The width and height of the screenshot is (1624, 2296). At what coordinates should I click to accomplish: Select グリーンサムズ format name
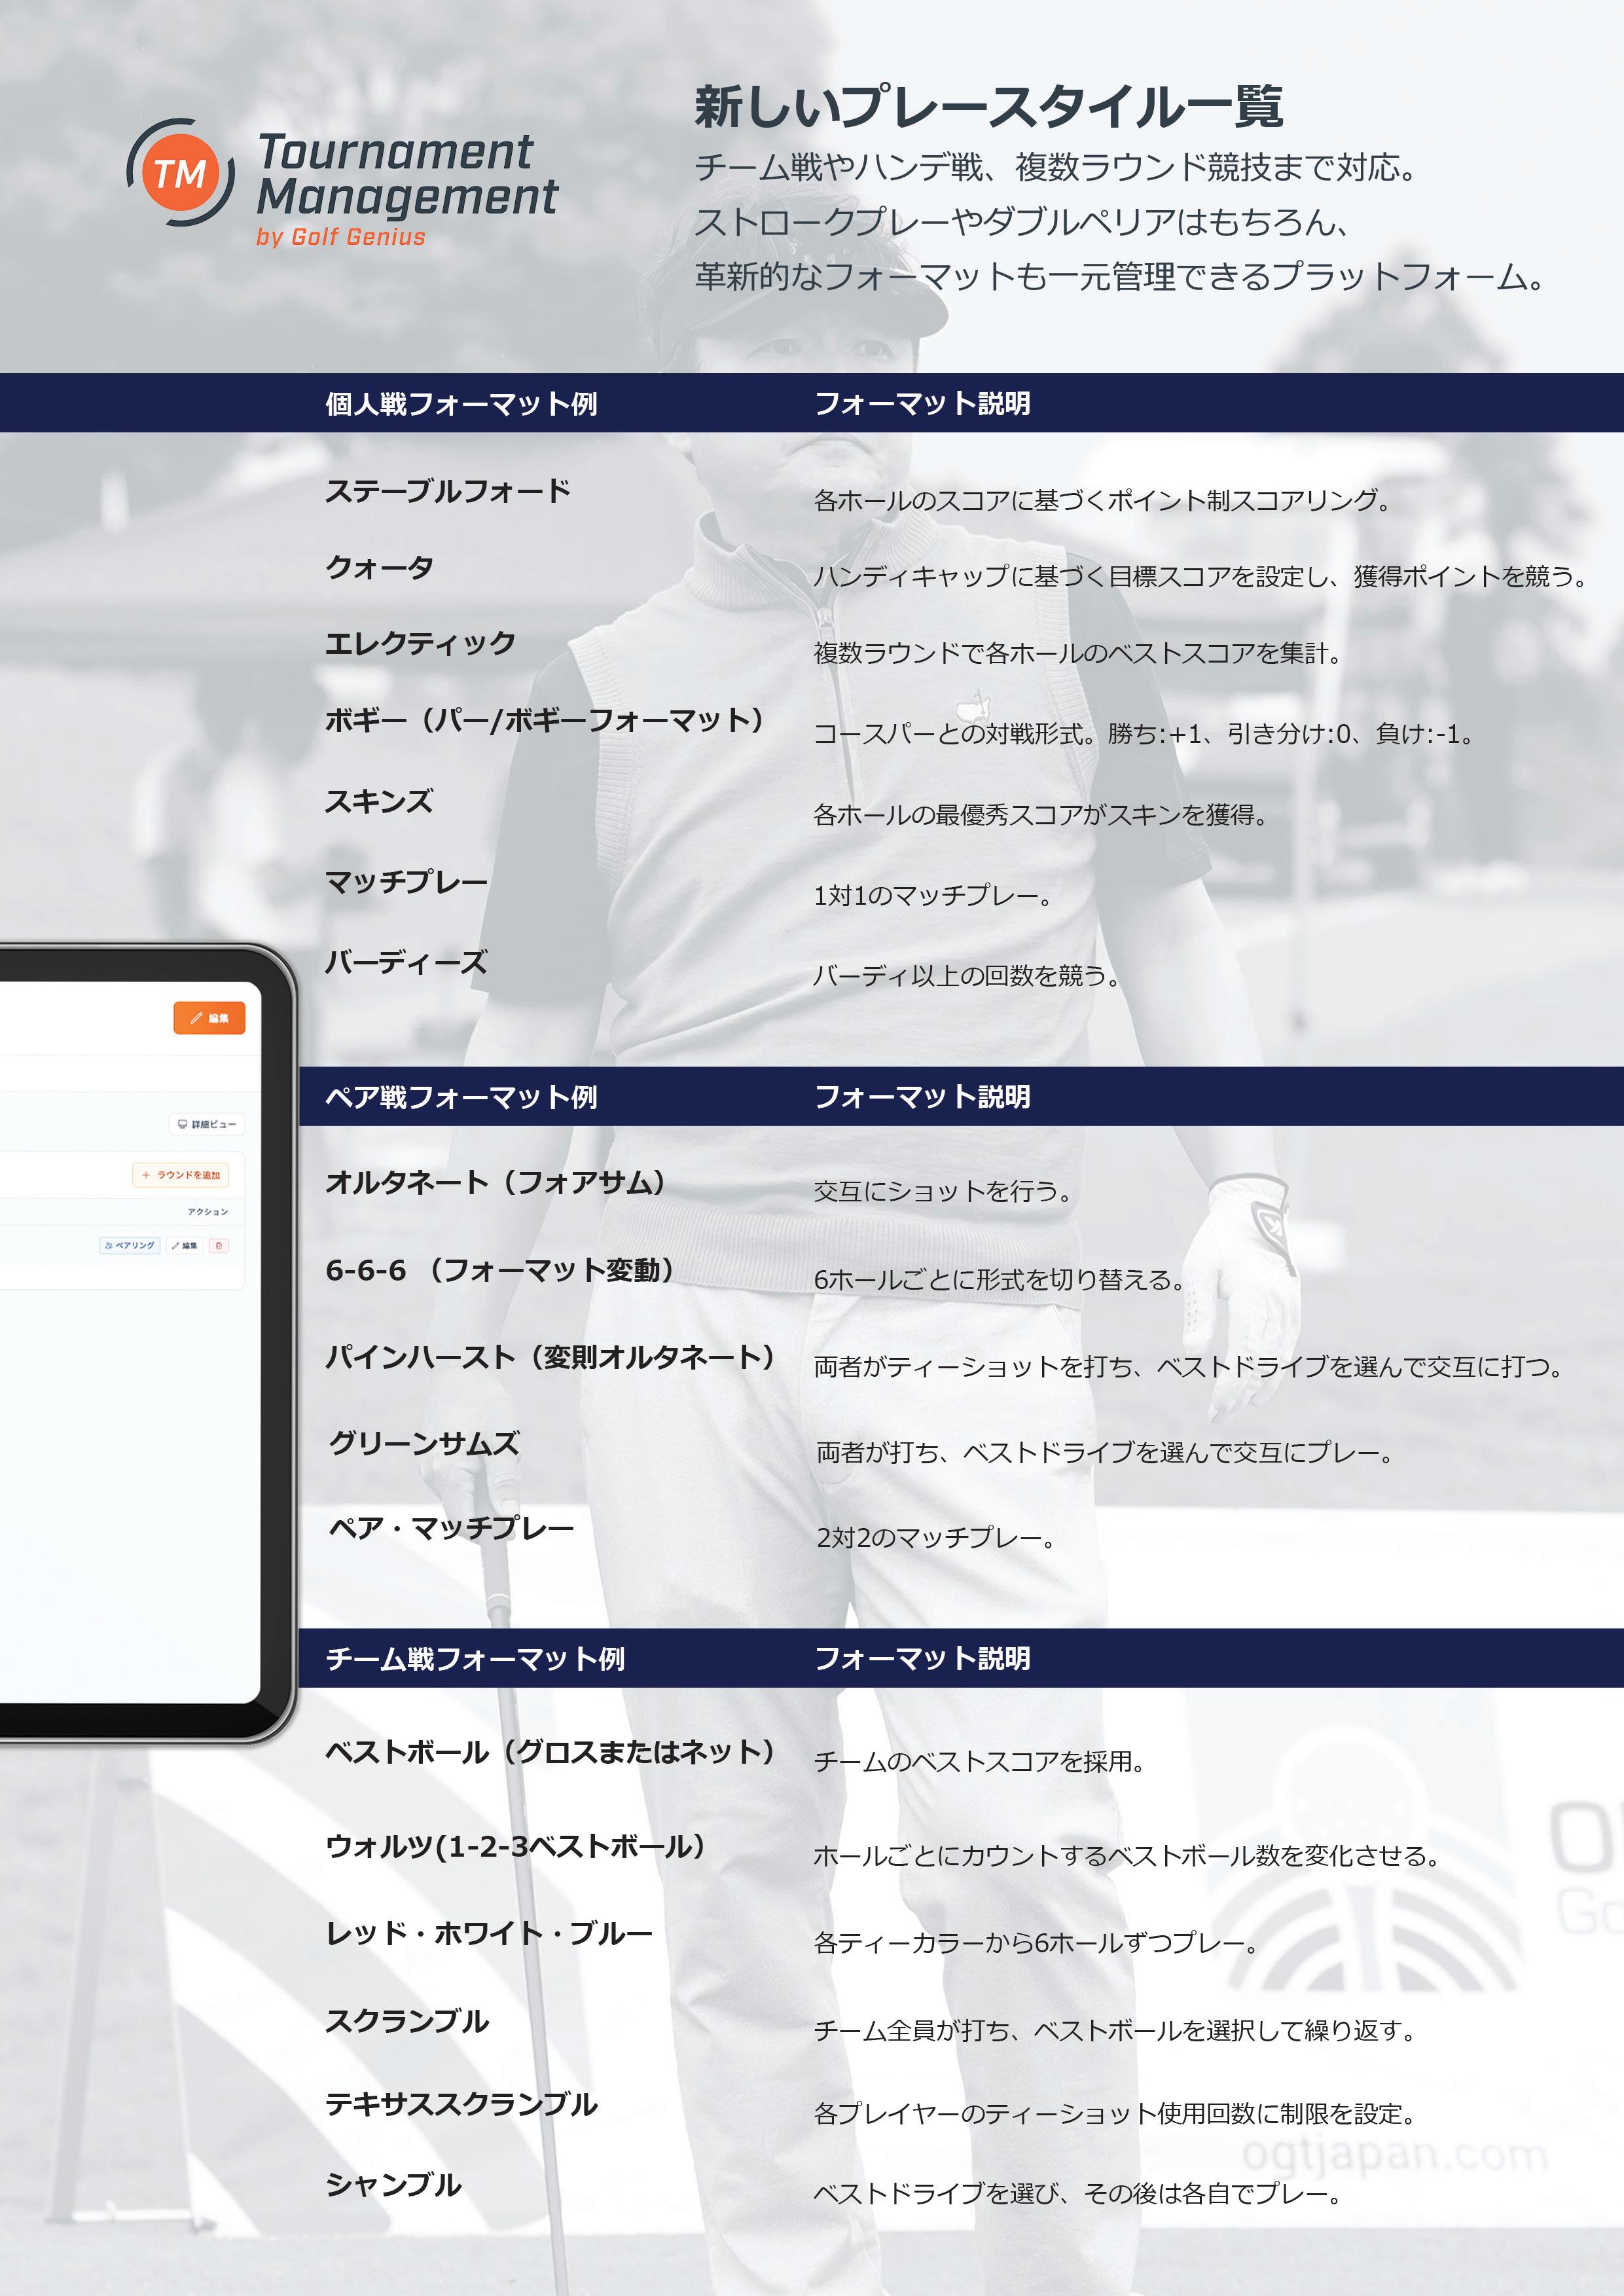424,1443
